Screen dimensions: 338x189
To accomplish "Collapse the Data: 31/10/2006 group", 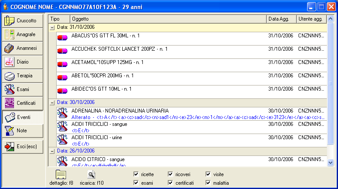I will point(52,27).
